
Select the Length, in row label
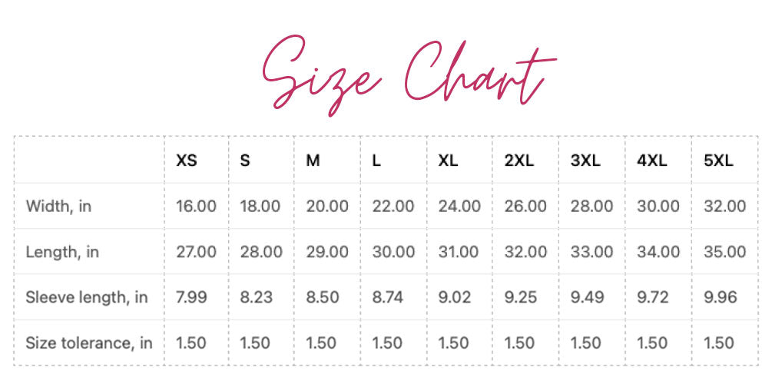(62, 252)
